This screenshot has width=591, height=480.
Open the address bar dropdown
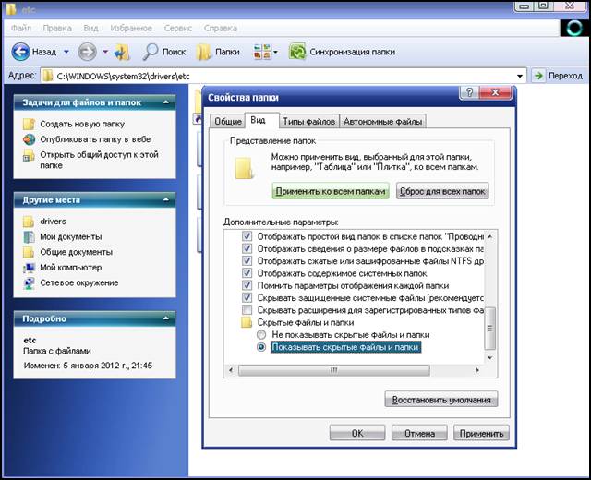point(520,76)
